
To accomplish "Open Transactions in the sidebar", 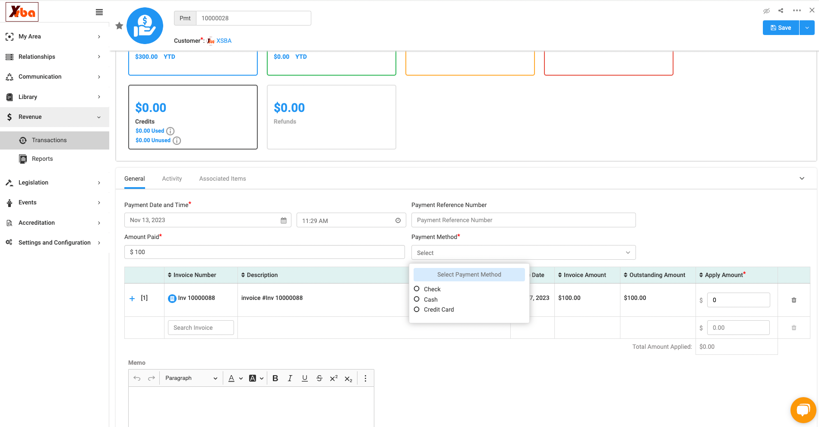I will tap(54, 140).
